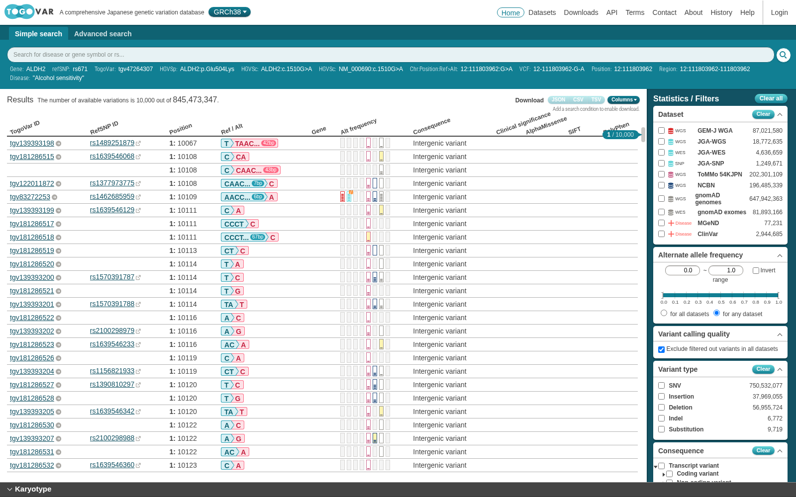This screenshot has width=796, height=497.
Task: Open info icon next to tgv181286522
Action: [59, 318]
